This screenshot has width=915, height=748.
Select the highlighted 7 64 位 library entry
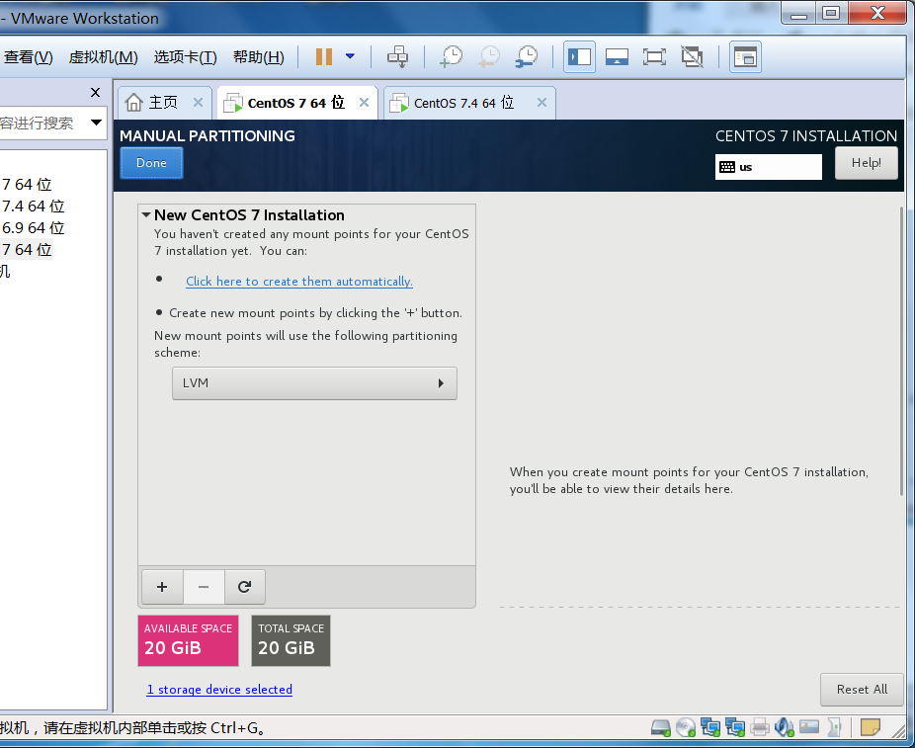pos(27,250)
